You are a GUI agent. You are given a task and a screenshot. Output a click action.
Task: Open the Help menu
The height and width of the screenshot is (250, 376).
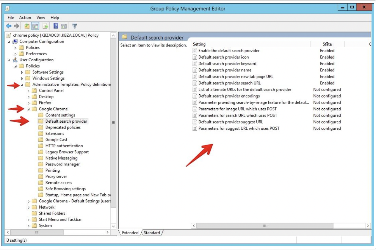[x=55, y=18]
